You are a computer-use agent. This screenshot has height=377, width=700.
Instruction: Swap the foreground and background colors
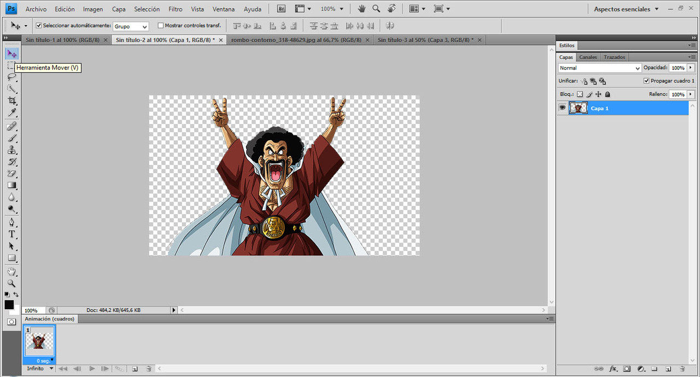coord(16,294)
